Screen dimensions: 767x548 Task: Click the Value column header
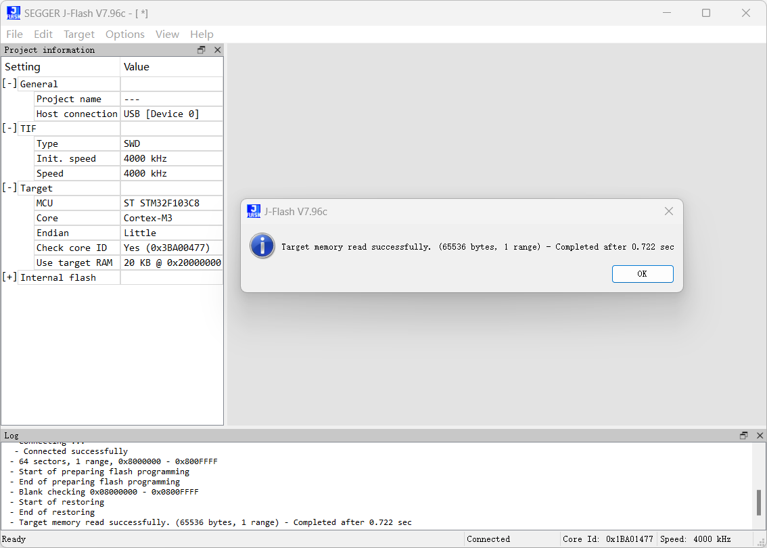click(171, 66)
